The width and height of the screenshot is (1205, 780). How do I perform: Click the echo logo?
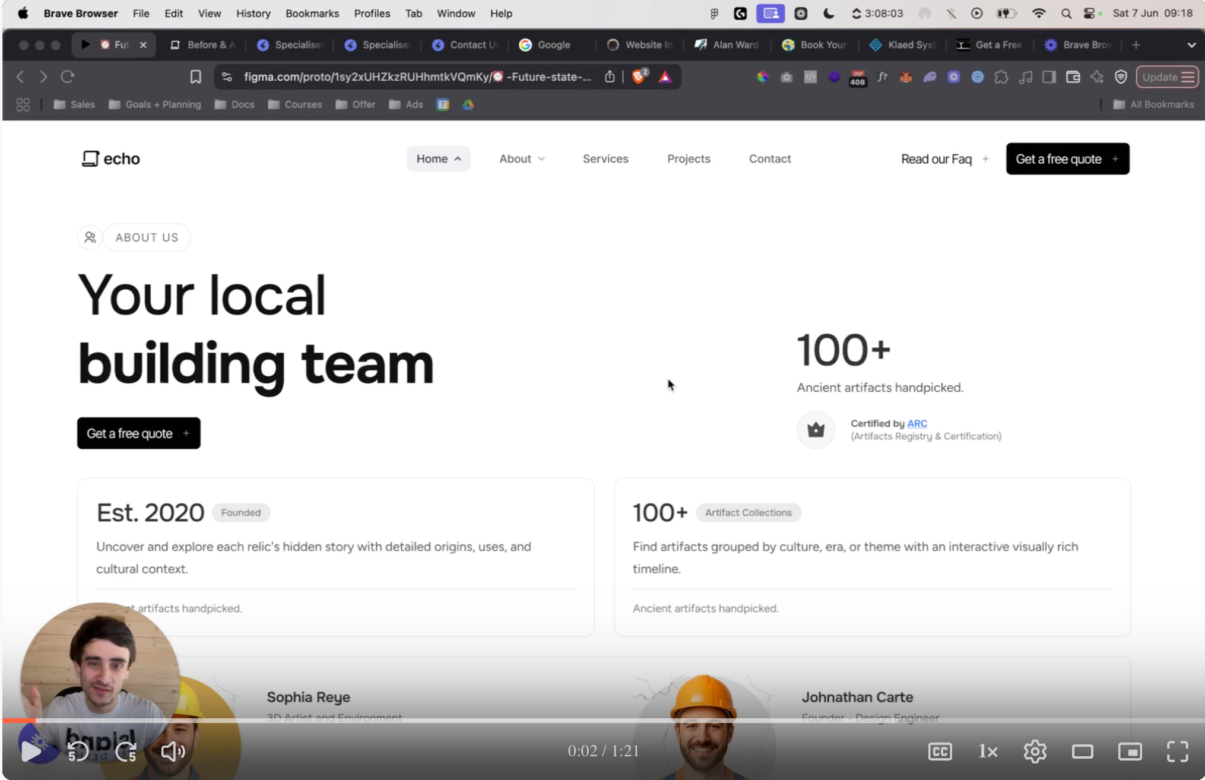[111, 158]
